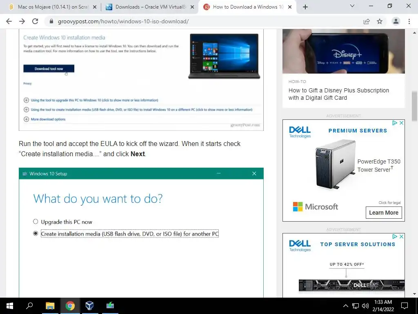Open taskbar search
Image resolution: width=418 pixels, height=314 pixels.
(x=29, y=306)
